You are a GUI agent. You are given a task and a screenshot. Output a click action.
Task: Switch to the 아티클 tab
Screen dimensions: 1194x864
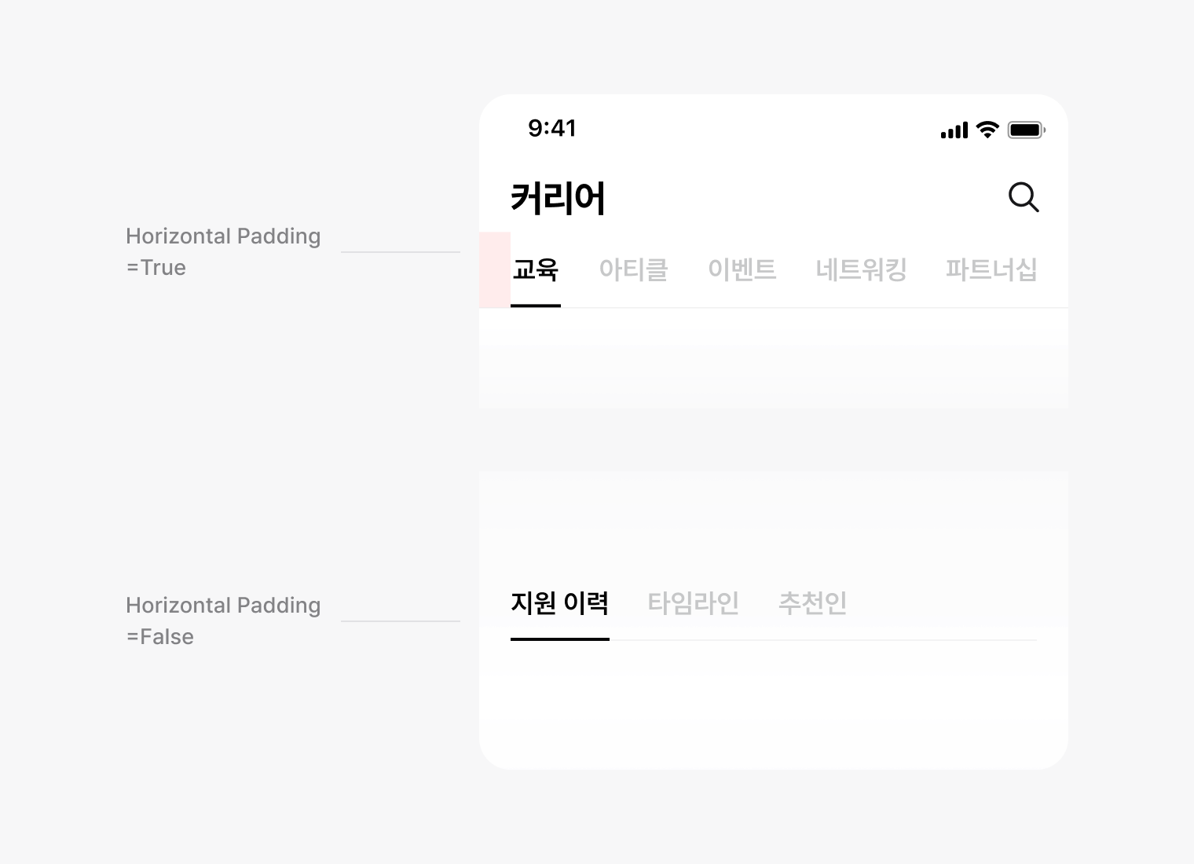click(633, 269)
